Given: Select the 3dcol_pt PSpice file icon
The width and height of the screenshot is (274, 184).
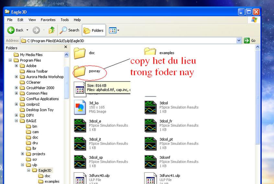Looking at the screenshot, I should (151, 143).
